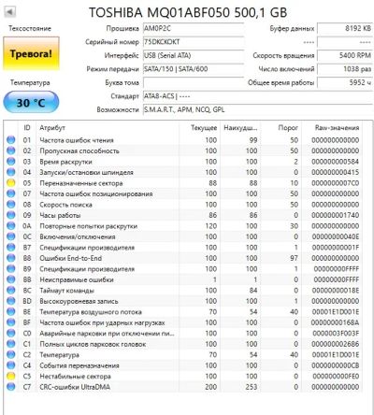
Task: Click the Порог column header
Action: [x=288, y=127]
